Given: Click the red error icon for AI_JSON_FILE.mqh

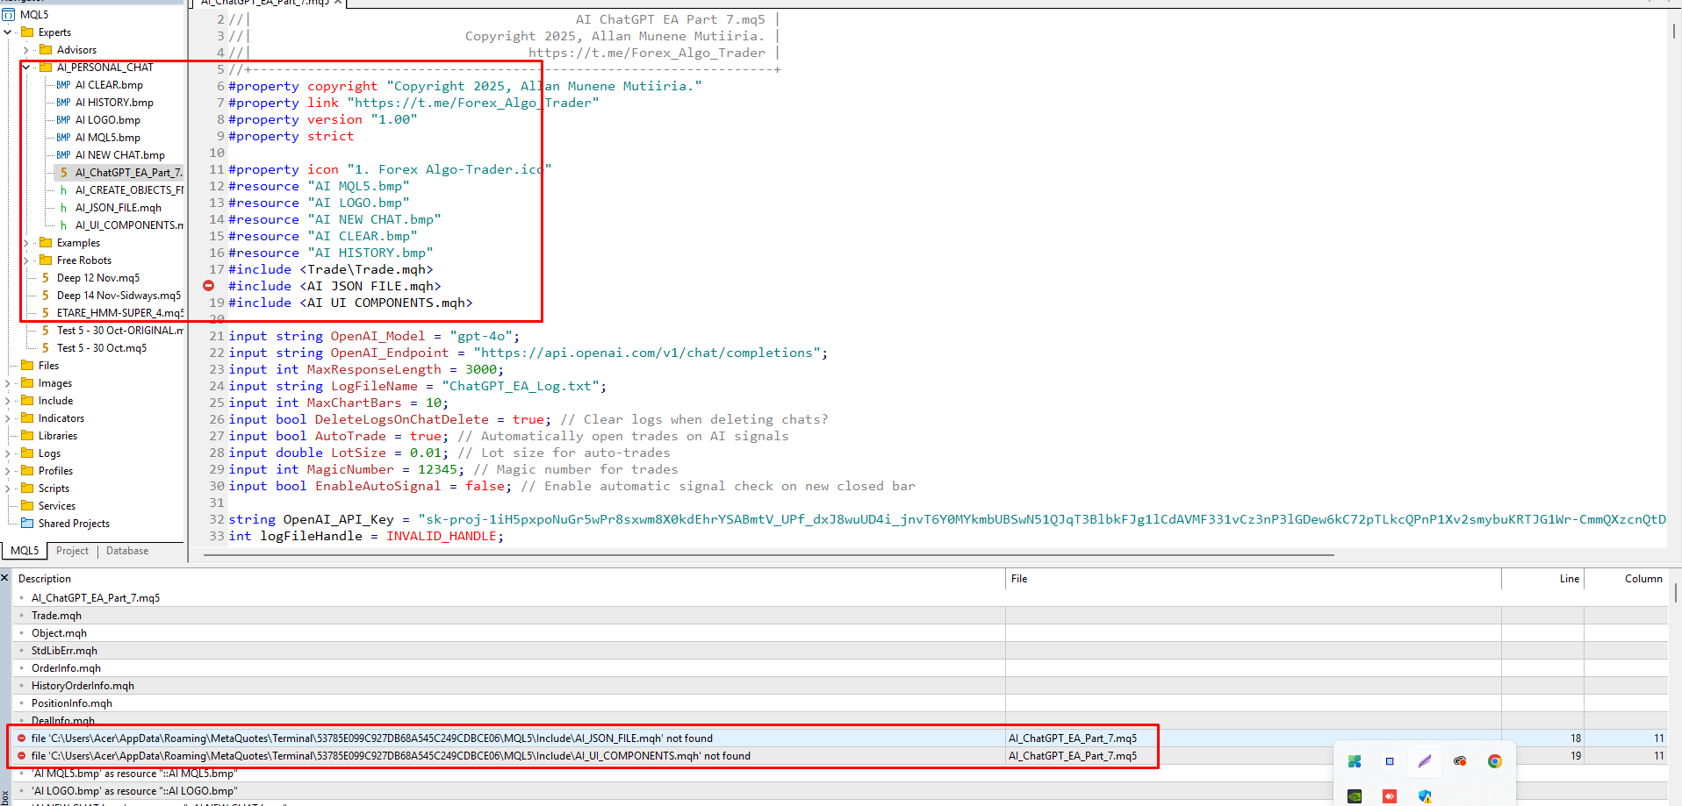Looking at the screenshot, I should tap(22, 738).
